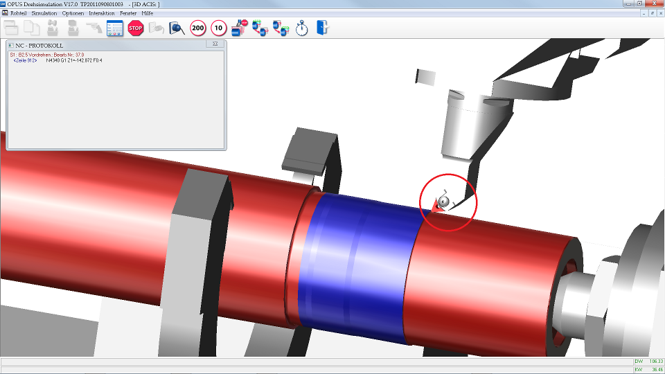665x374 pixels.
Task: Open the Optionen menu
Action: coord(73,13)
